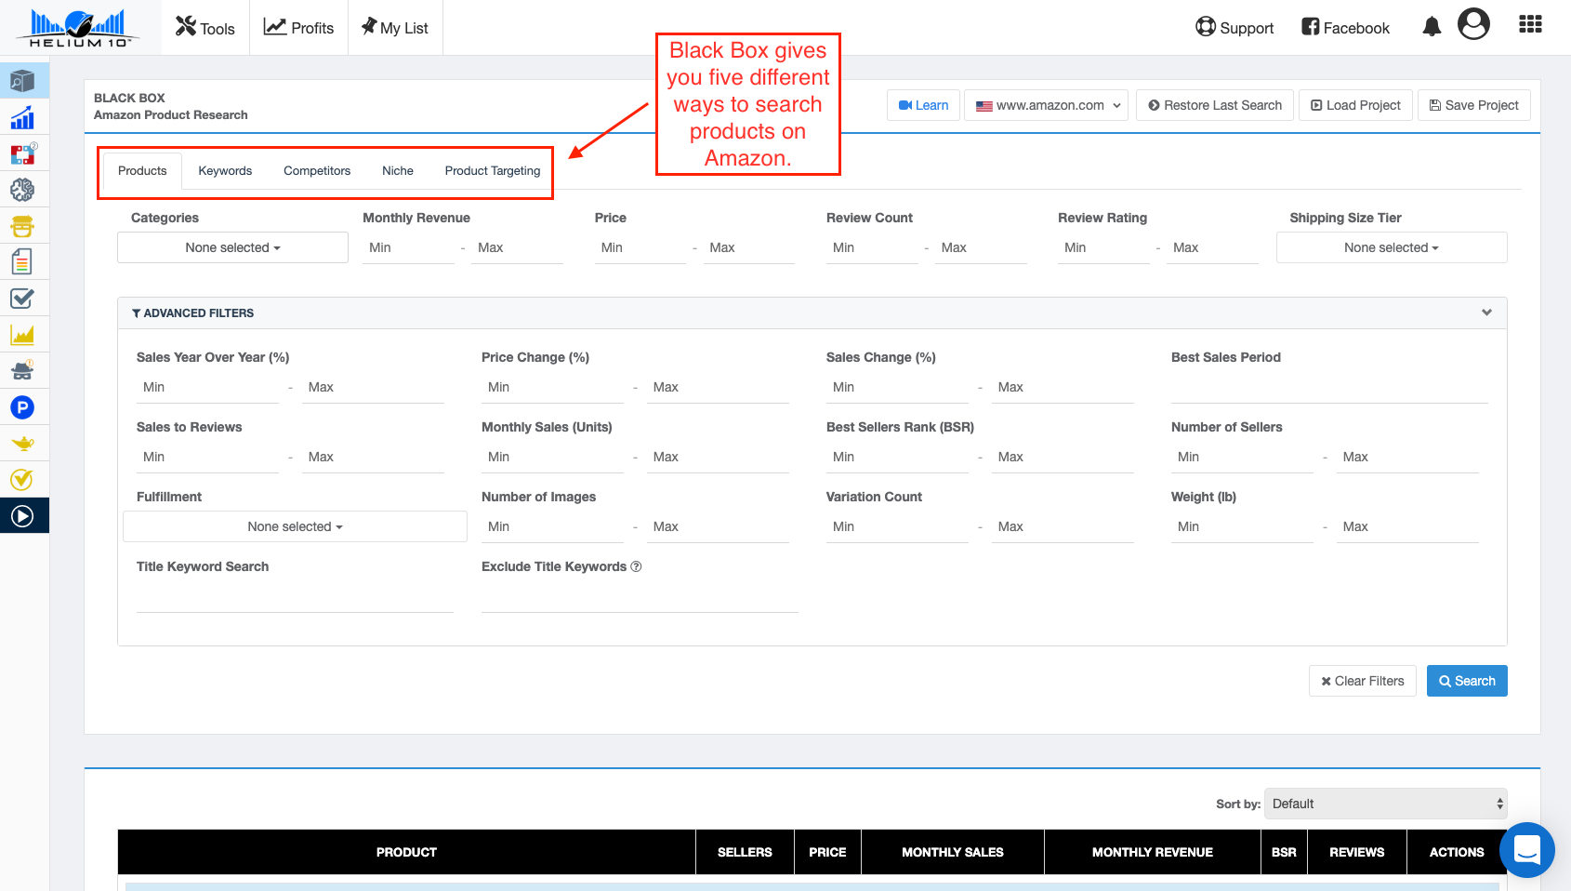Viewport: 1571px width, 891px height.
Task: Click the user profile avatar icon
Action: [x=1473, y=24]
